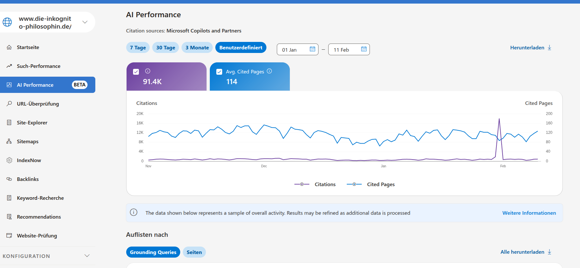Click the URL-Überprüfung magnifier icon

[9, 104]
